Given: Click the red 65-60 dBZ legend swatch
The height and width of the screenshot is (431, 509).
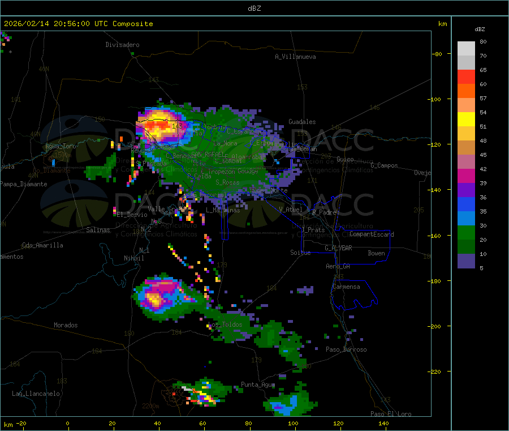Looking at the screenshot, I should (466, 76).
